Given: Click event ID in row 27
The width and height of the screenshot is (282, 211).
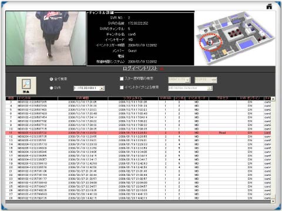Looking at the screenshot, I should [x=32, y=194].
